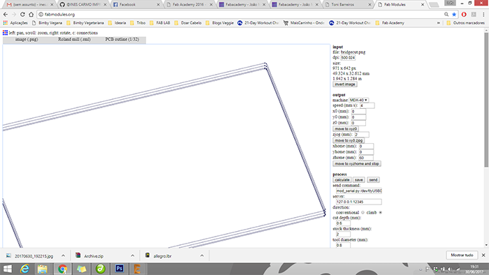
Task: Open the Fab Academy bookmark folder
Action: pyautogui.click(x=390, y=23)
